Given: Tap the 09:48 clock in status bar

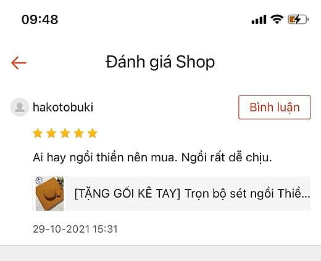Looking at the screenshot, I should coord(40,20).
